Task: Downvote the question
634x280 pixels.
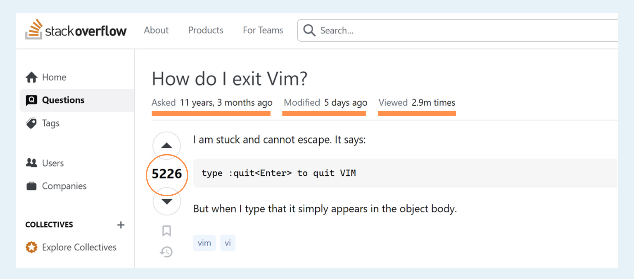Action: coord(167,201)
